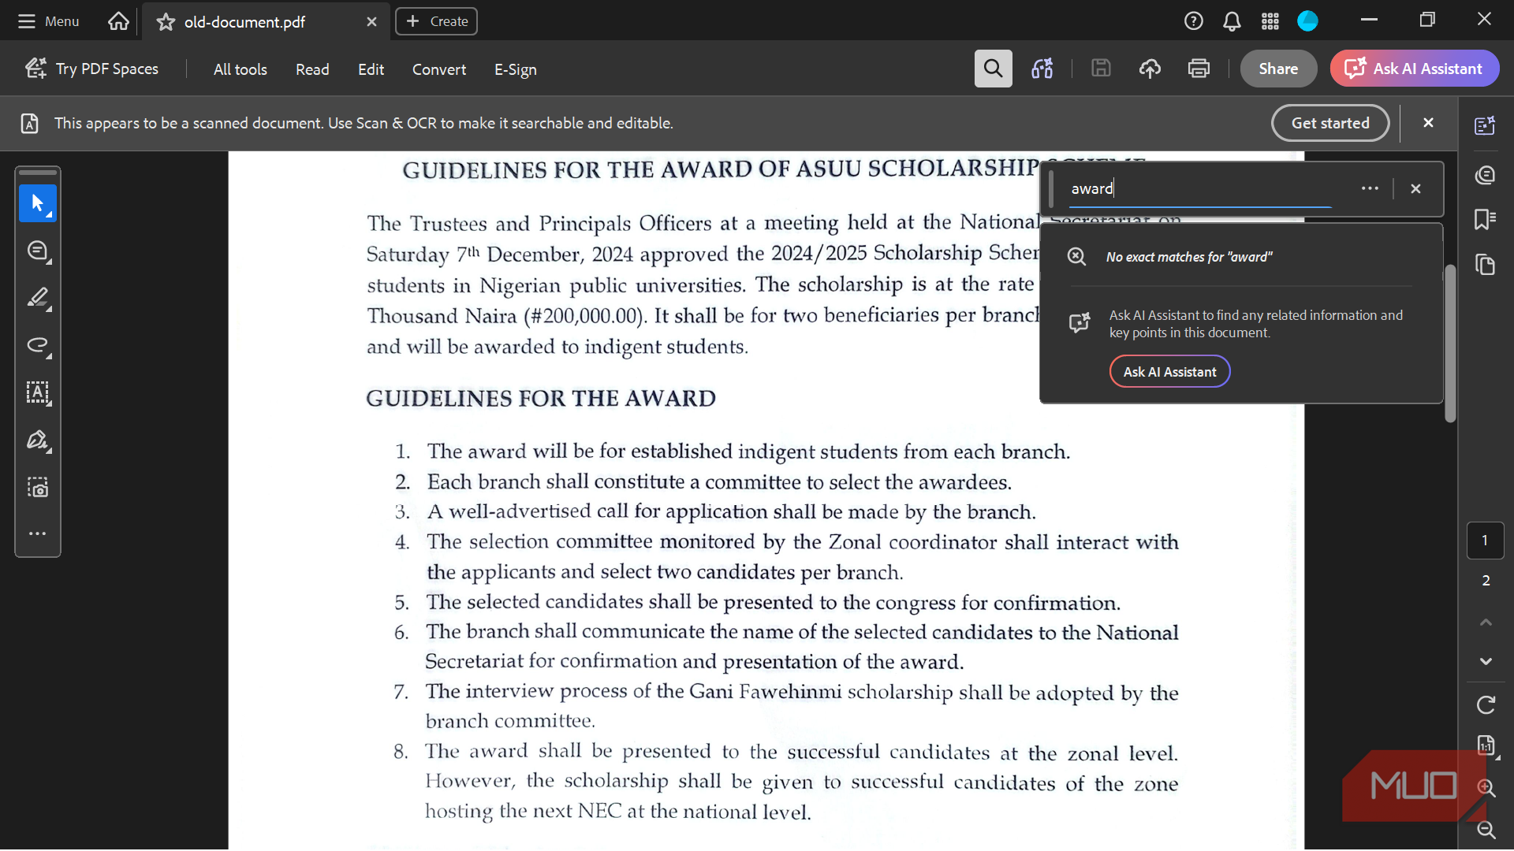The width and height of the screenshot is (1514, 851).
Task: Open the E-Sign menu
Action: tap(515, 69)
